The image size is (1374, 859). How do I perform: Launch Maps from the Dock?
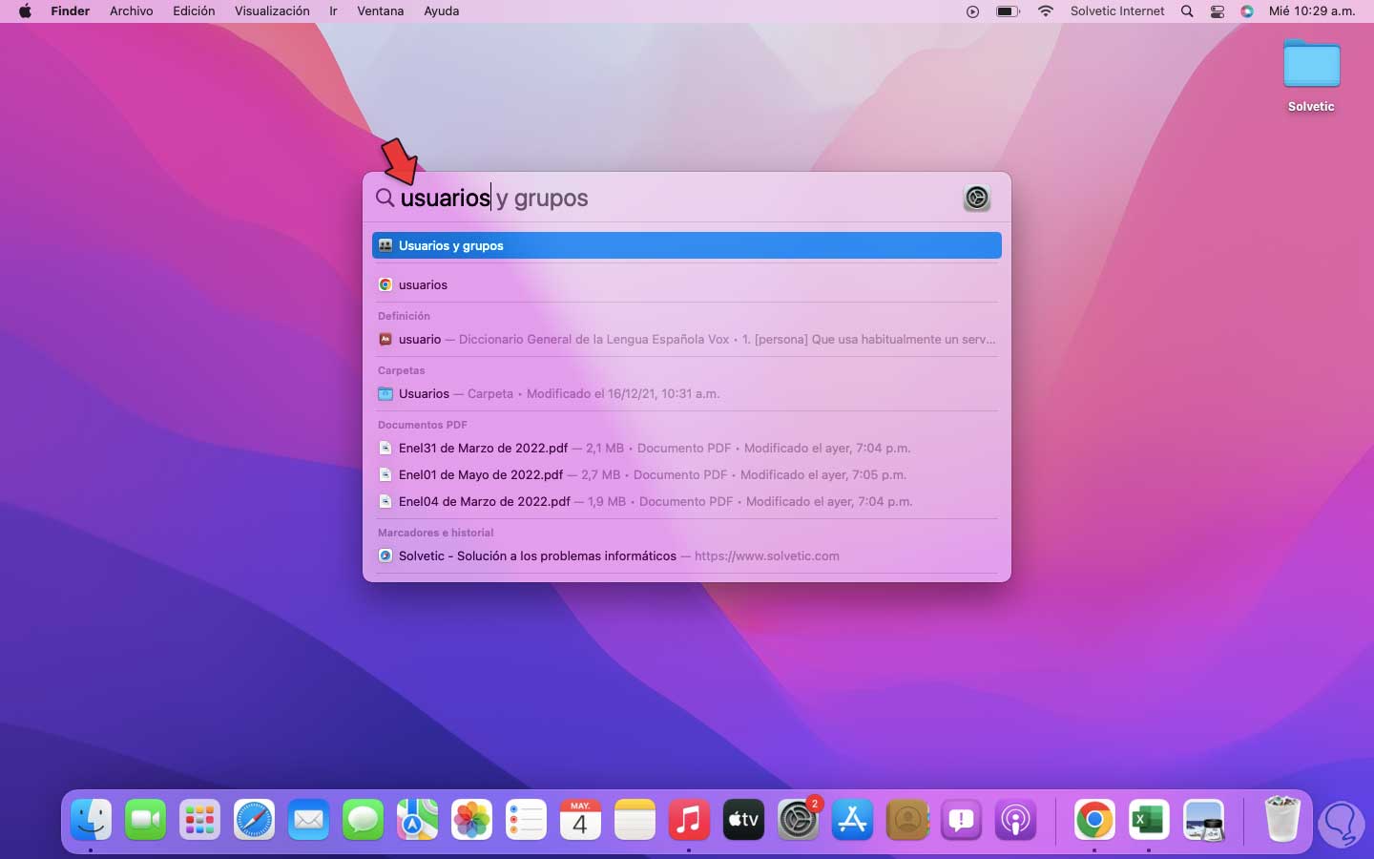coord(418,819)
